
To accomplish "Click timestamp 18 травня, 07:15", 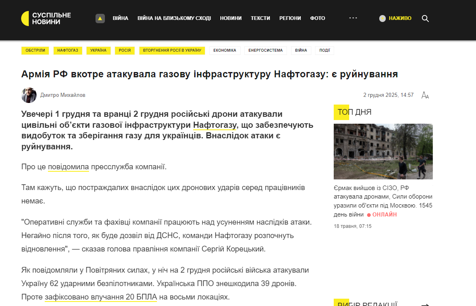I will (x=352, y=226).
